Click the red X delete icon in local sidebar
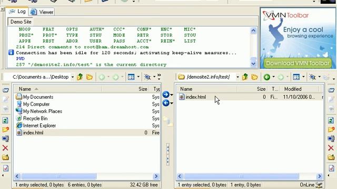 (x=5, y=148)
